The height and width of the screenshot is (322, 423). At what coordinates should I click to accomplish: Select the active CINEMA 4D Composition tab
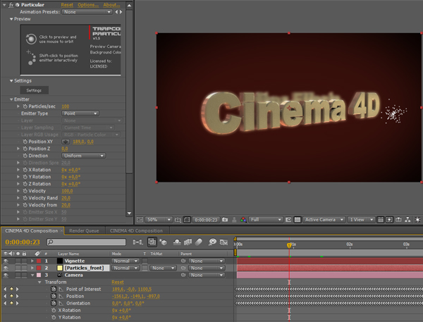31,231
